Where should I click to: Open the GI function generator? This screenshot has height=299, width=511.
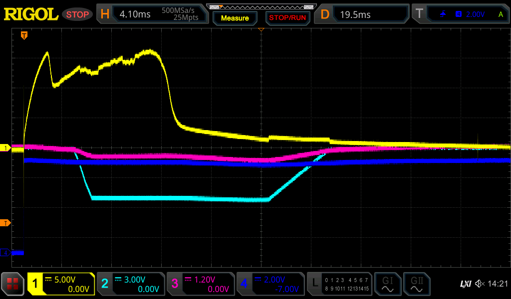(x=387, y=284)
